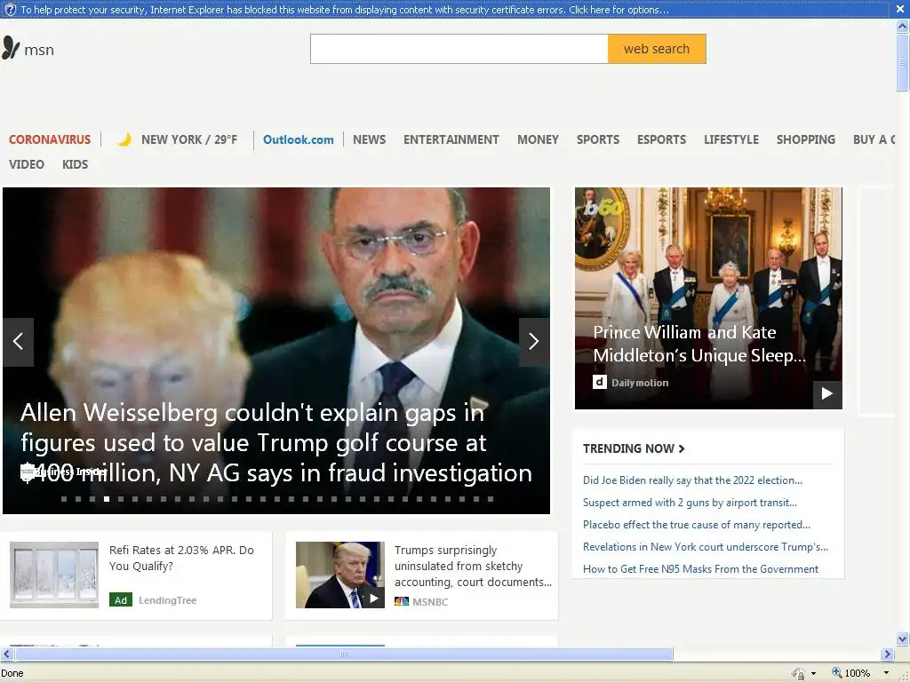Click the orange web search button
Image resolution: width=910 pixels, height=682 pixels.
pos(657,49)
